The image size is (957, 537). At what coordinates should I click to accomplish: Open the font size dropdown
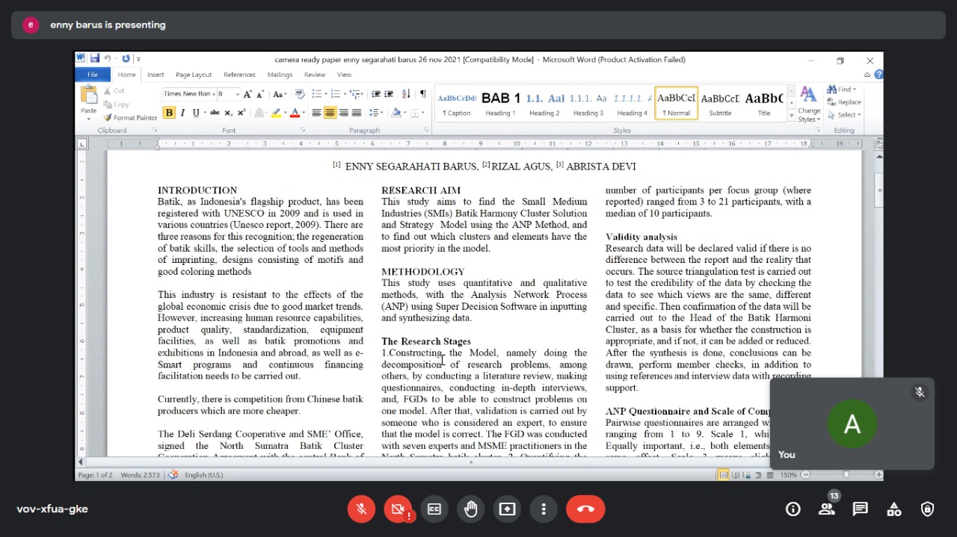point(237,94)
